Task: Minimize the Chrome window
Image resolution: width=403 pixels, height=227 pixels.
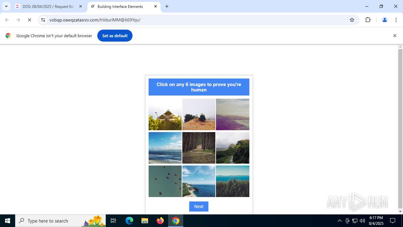Action: pyautogui.click(x=367, y=6)
